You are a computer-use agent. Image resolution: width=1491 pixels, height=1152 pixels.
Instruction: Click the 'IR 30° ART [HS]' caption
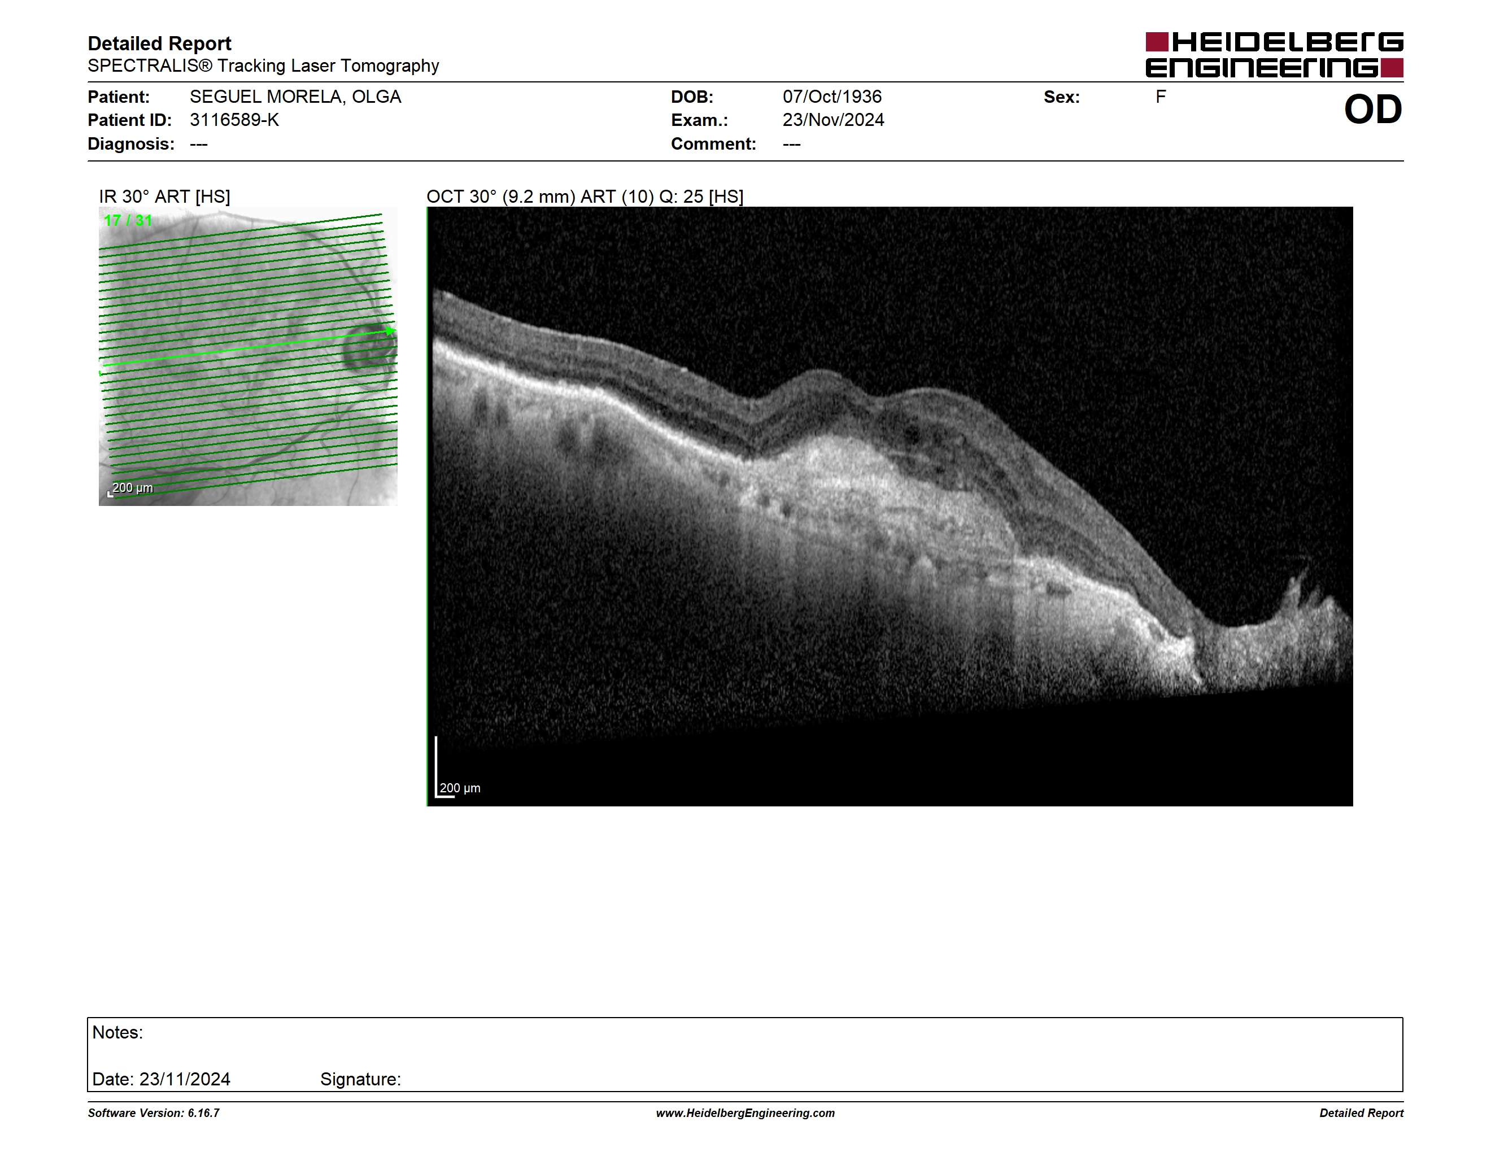click(164, 197)
